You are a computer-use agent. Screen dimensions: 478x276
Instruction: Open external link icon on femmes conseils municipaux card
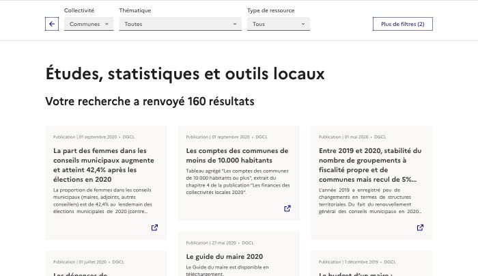[x=154, y=227]
